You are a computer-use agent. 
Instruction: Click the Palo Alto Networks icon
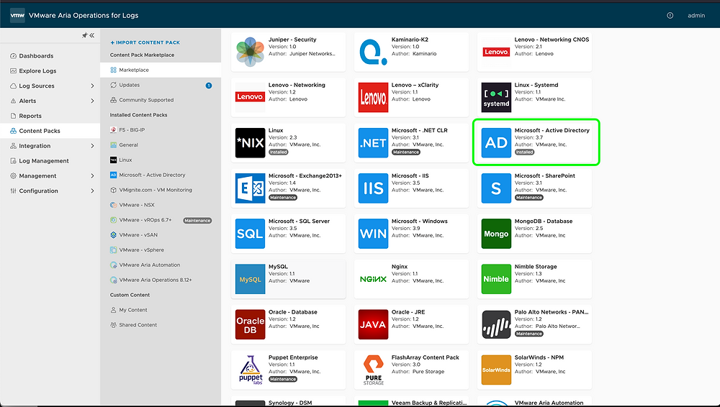pyautogui.click(x=496, y=324)
